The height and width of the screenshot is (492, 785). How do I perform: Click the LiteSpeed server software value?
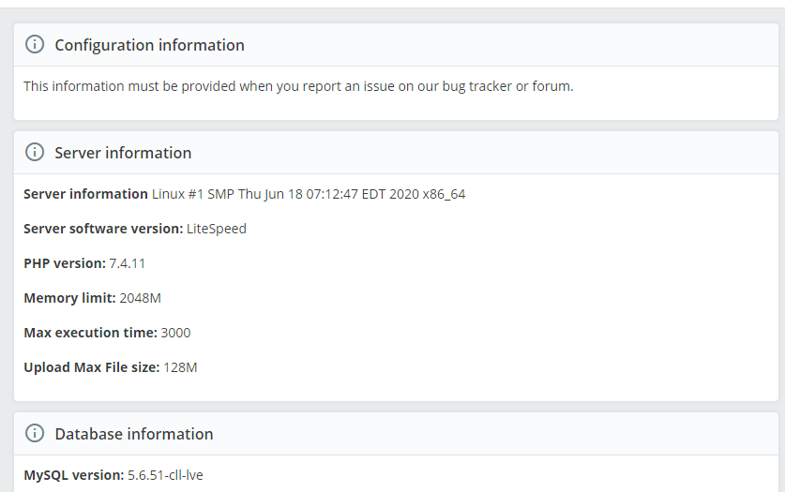217,229
